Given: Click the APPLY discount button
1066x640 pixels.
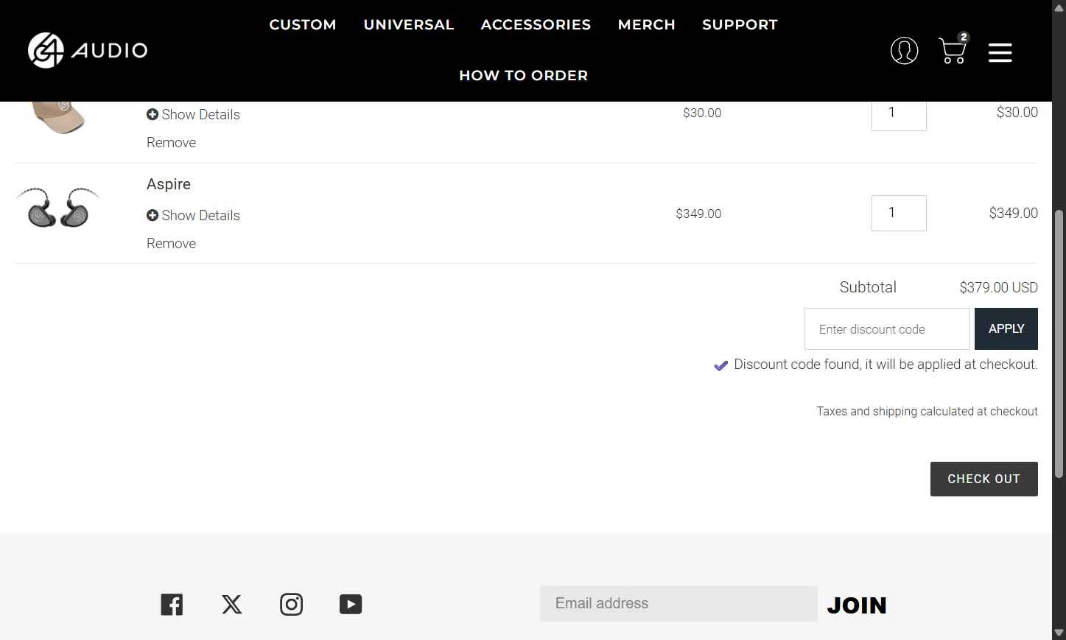Looking at the screenshot, I should 1006,328.
